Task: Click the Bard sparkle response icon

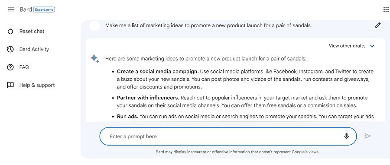Action: pyautogui.click(x=95, y=58)
